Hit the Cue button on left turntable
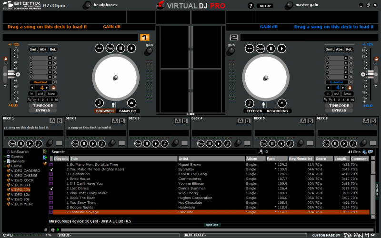The image size is (381, 238). (x=110, y=49)
